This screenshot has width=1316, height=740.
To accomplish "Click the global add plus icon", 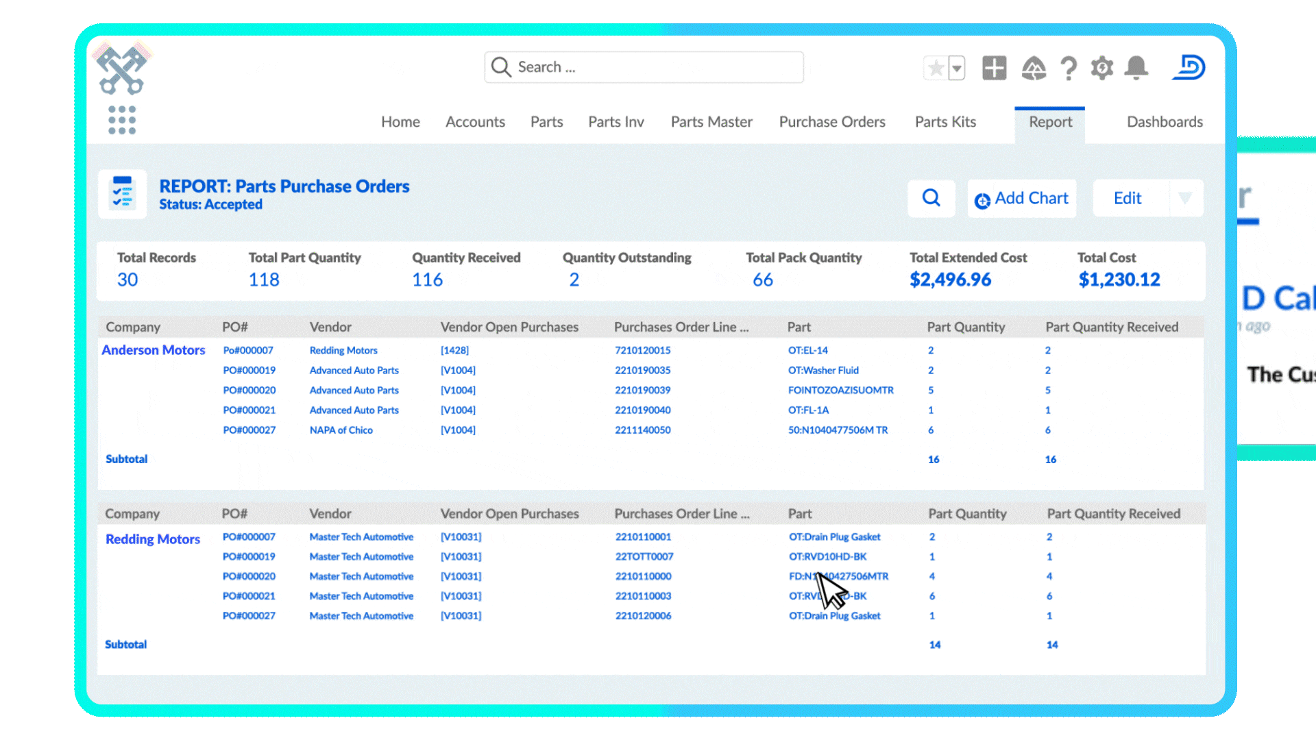I will pos(994,68).
